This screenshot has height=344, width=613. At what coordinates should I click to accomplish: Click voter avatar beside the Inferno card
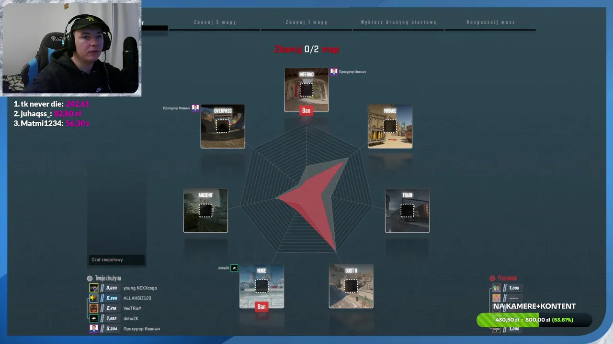[x=334, y=72]
